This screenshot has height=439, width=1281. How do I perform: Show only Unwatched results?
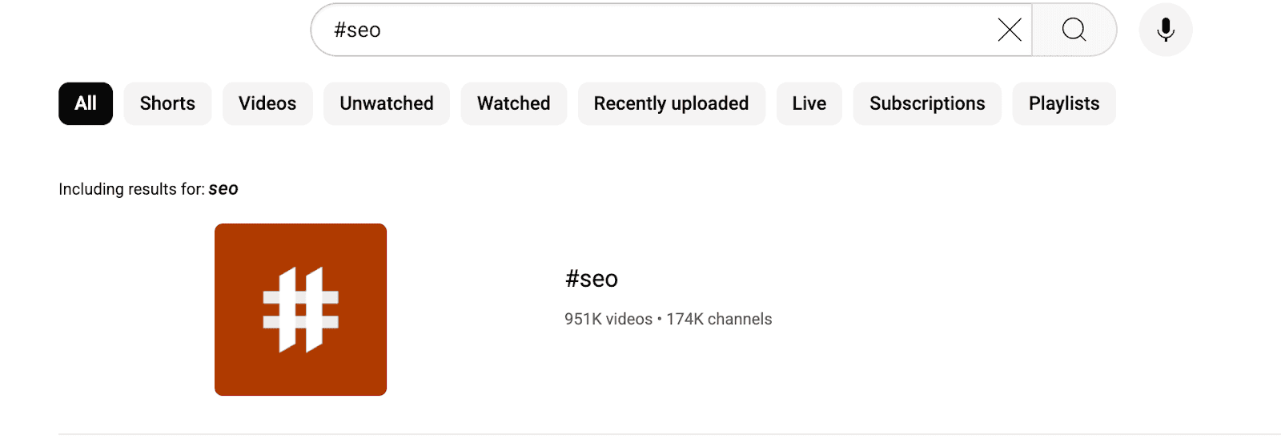pos(387,103)
